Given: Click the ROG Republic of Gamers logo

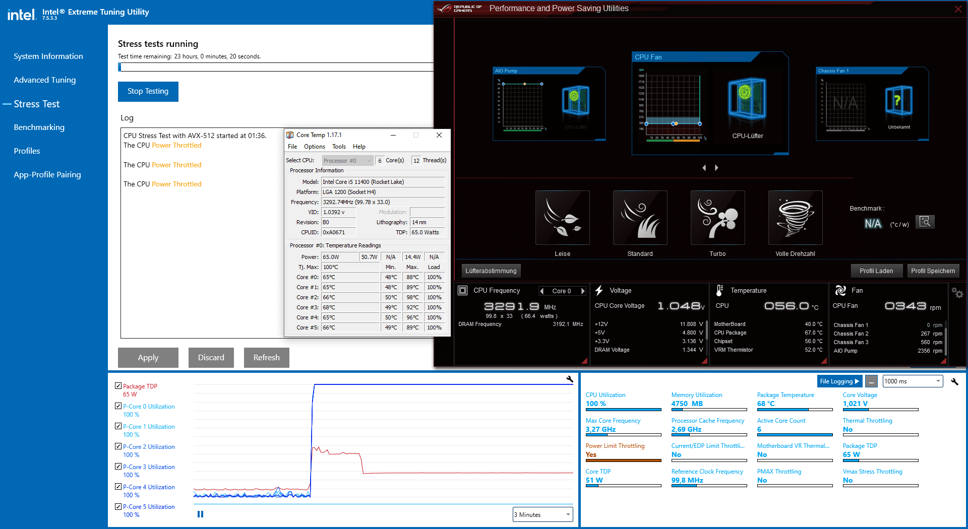Looking at the screenshot, I should tap(459, 9).
